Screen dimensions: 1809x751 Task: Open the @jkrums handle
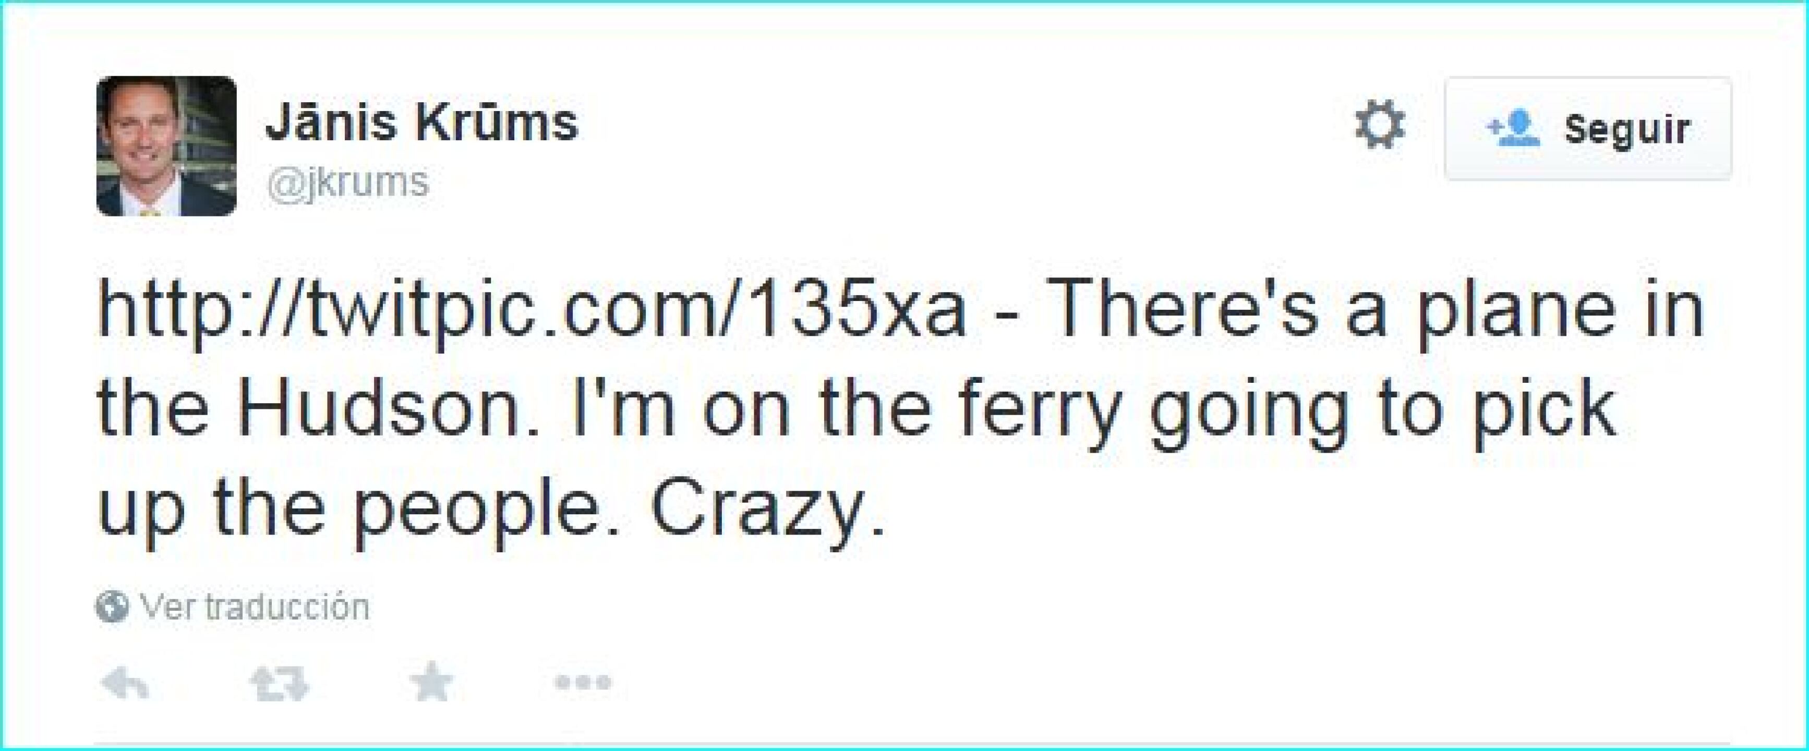click(347, 182)
